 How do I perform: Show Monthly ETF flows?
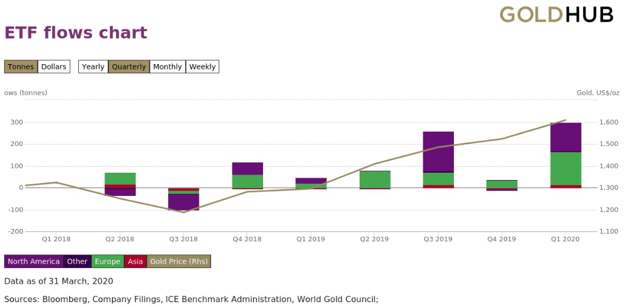[167, 67]
